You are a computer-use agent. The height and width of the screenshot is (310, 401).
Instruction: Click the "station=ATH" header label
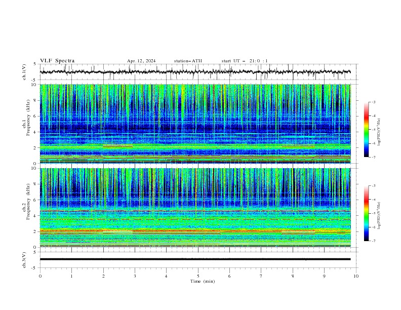[188, 61]
